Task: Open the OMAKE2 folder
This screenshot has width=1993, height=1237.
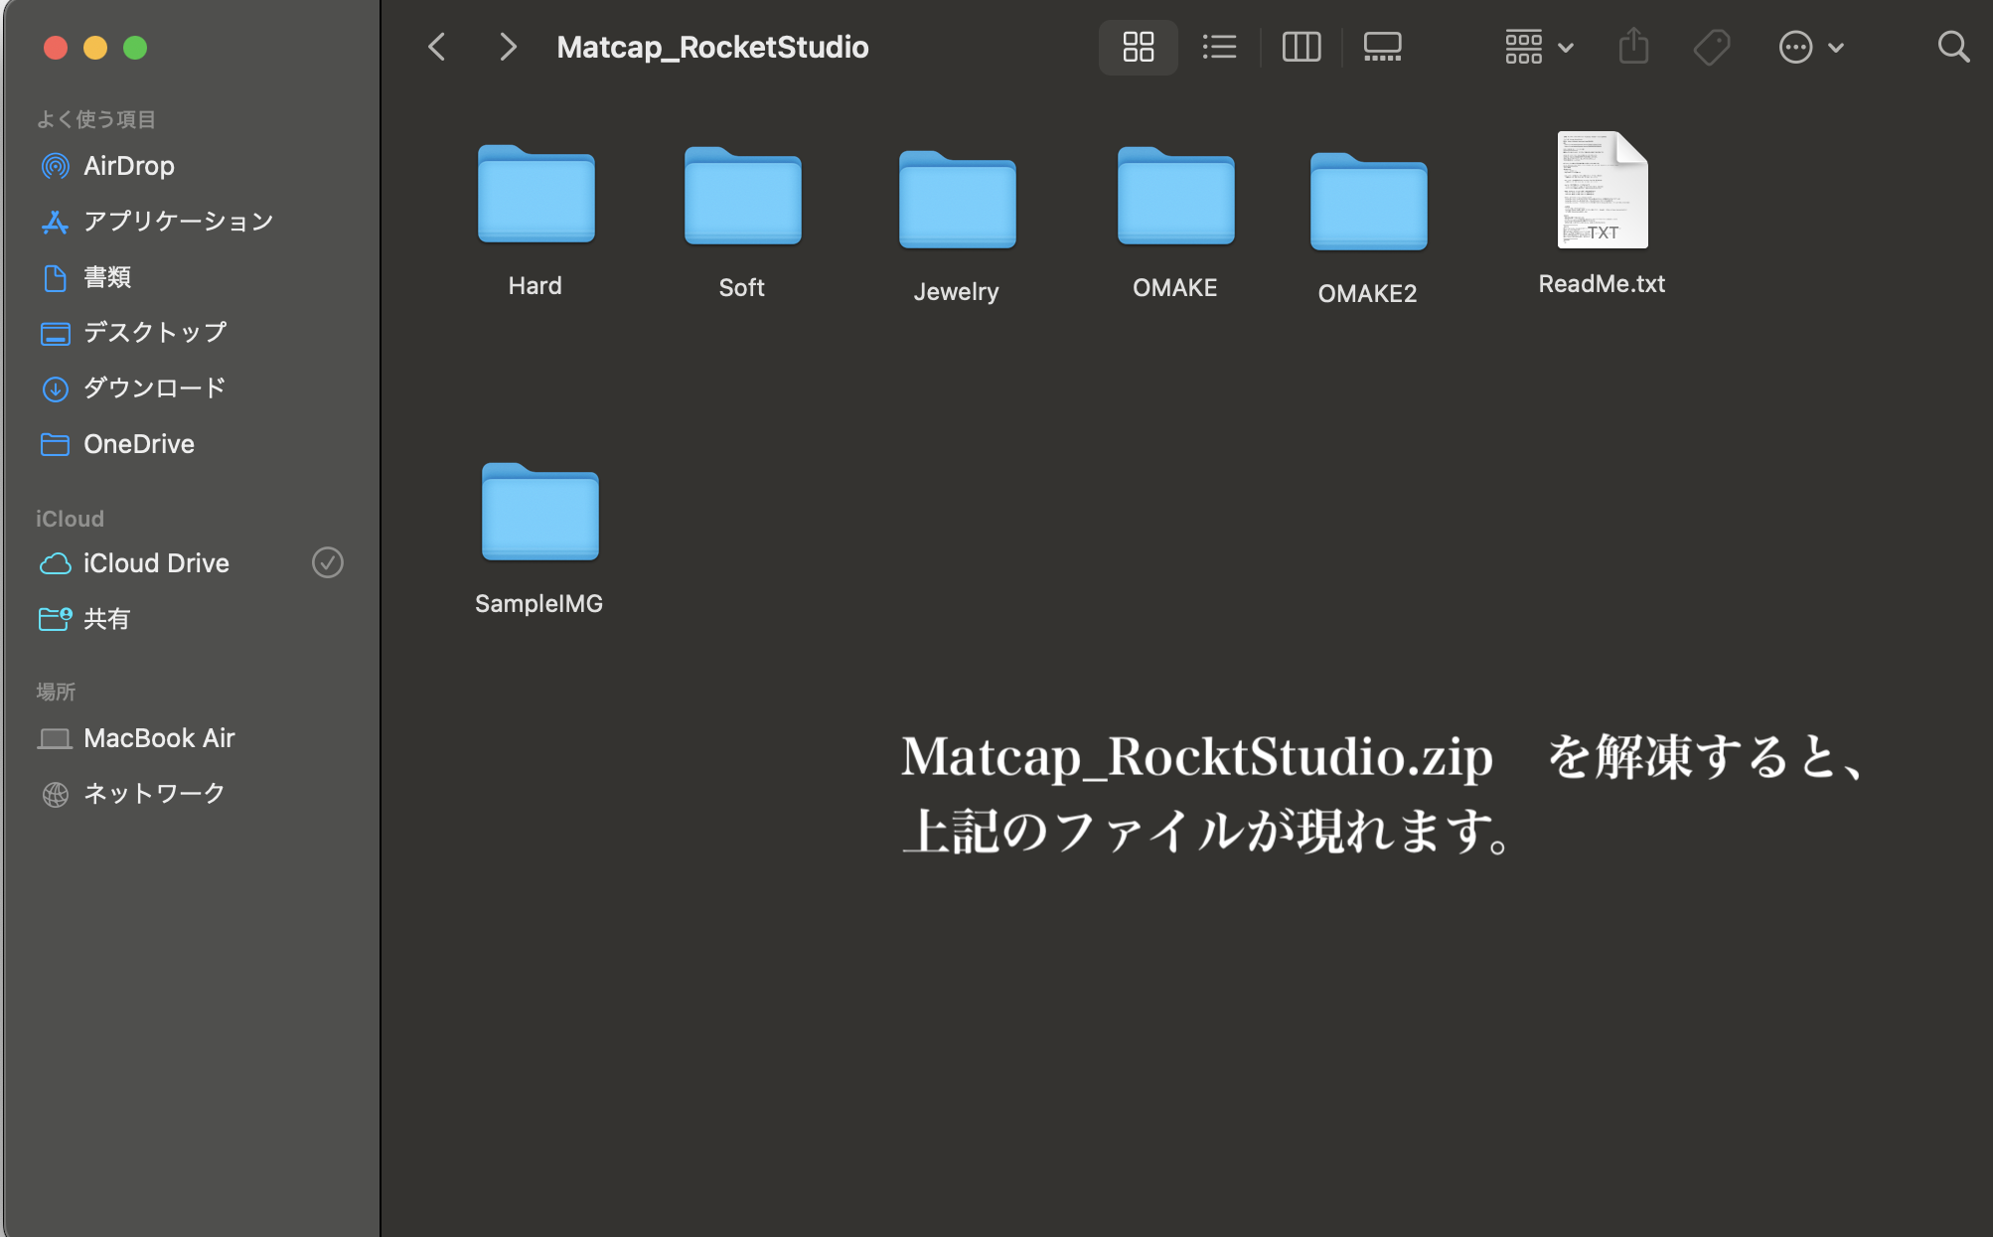Action: point(1368,202)
